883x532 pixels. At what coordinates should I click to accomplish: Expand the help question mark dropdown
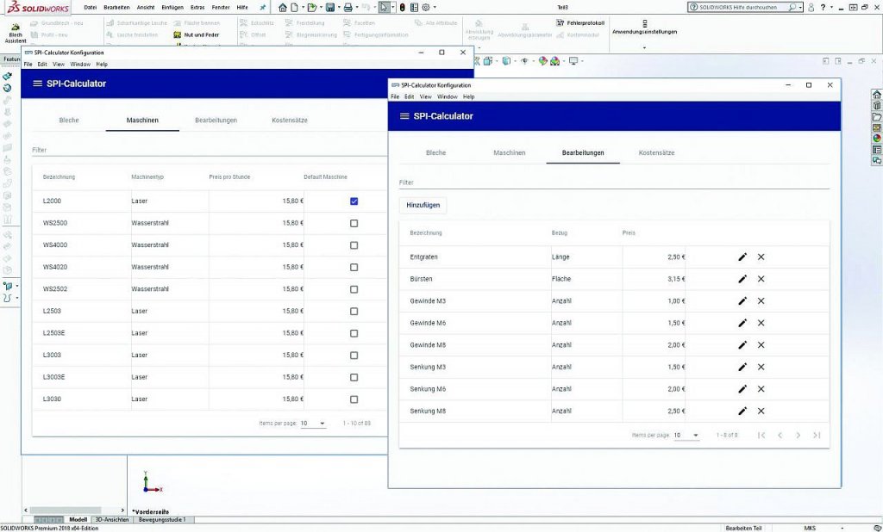831,7
